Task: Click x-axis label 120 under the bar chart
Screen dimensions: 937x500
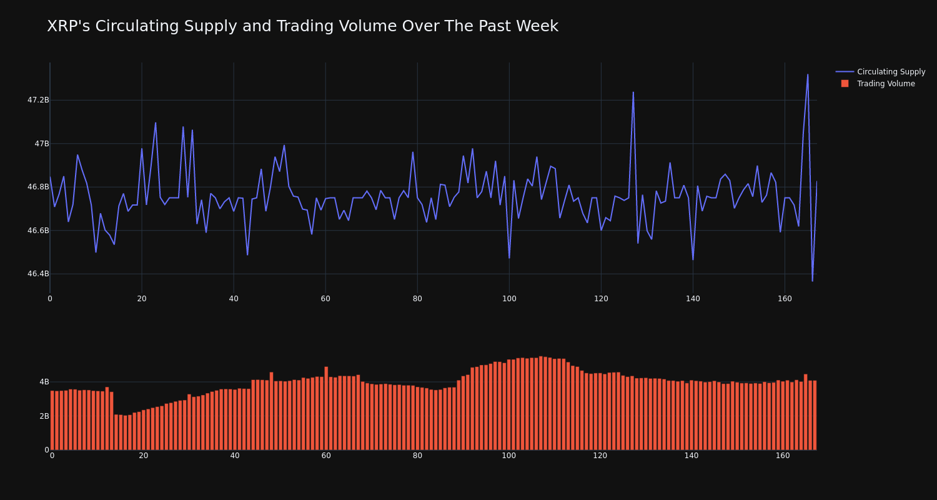Action: (x=600, y=456)
